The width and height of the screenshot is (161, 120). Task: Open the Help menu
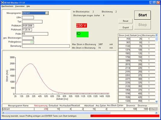pyautogui.click(x=28, y=6)
